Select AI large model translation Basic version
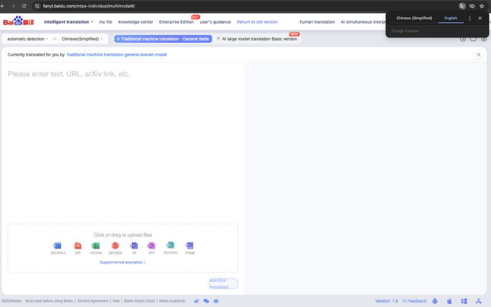The height and width of the screenshot is (307, 491). (x=257, y=39)
